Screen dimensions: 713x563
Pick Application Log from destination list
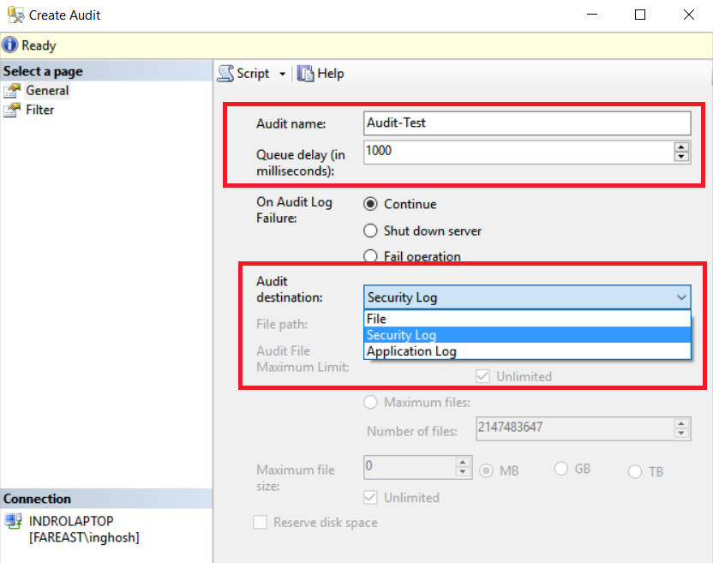528,351
